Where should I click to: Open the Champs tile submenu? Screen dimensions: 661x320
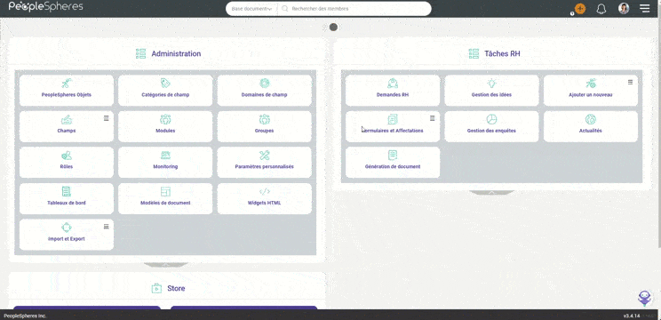[x=107, y=118]
